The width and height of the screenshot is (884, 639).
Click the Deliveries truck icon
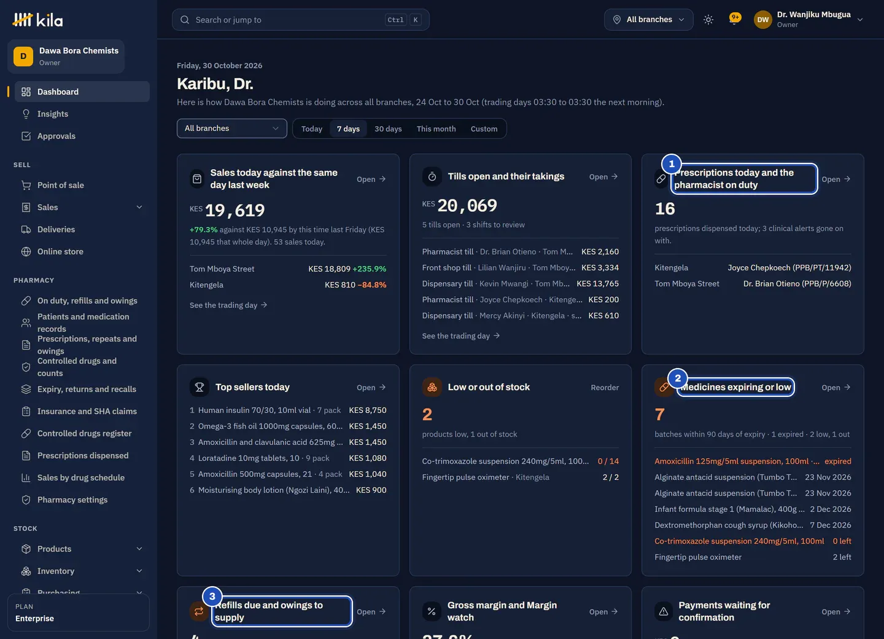click(26, 229)
